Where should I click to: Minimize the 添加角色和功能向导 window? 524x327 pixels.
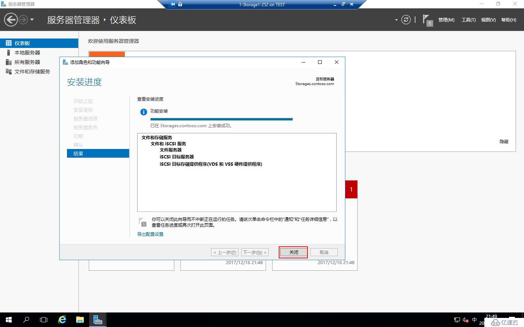click(303, 62)
